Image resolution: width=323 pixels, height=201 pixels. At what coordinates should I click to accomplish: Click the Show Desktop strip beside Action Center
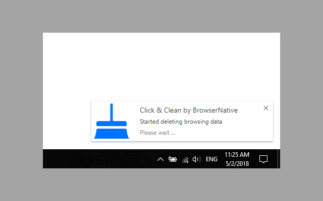(x=279, y=159)
